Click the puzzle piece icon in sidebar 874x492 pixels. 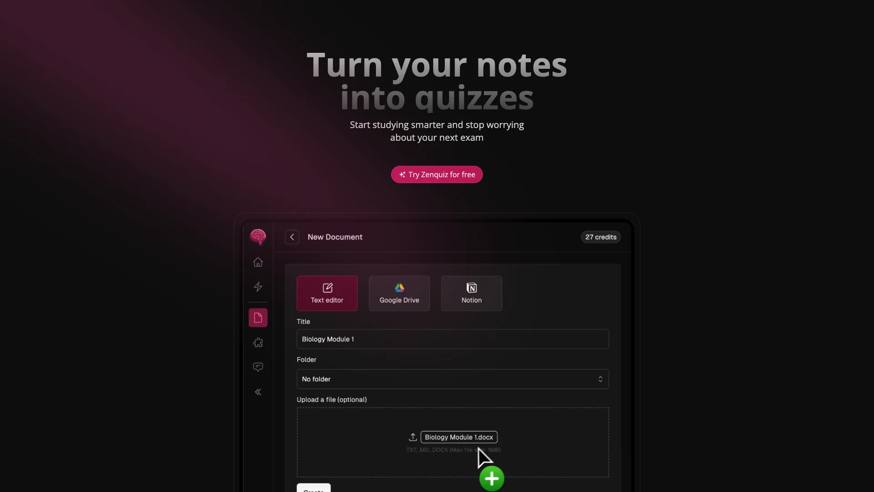pyautogui.click(x=258, y=342)
